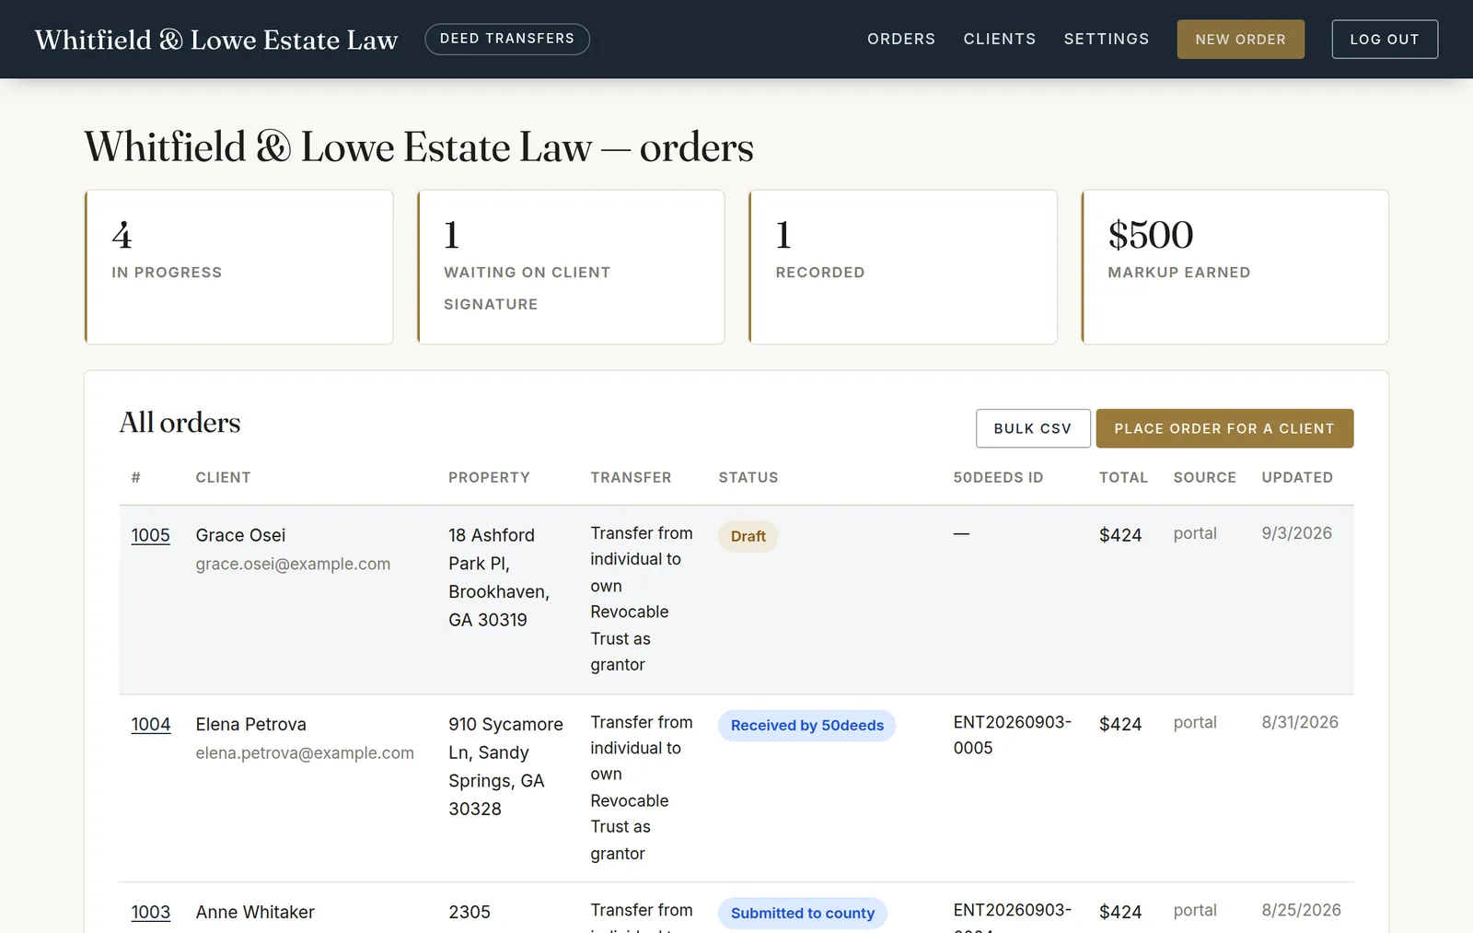Click the date 8/25/2026
The image size is (1473, 933).
point(1301,910)
